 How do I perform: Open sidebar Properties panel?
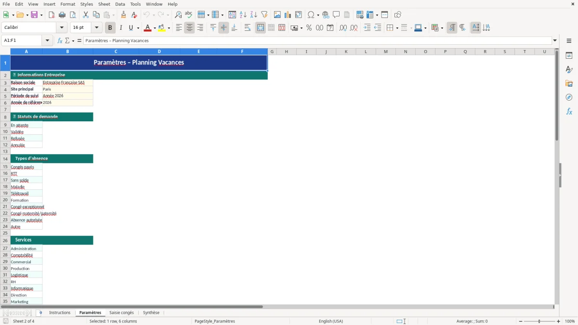(569, 56)
